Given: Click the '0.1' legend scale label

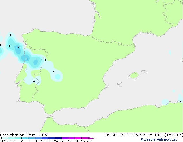Looking at the screenshot, I should click(3, 141).
